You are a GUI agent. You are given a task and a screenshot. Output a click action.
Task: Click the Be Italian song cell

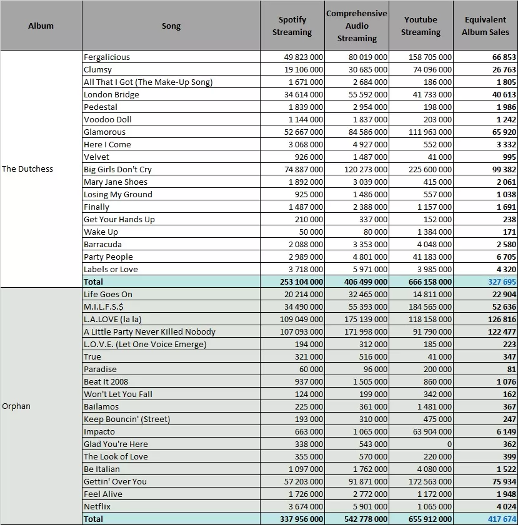(x=171, y=469)
